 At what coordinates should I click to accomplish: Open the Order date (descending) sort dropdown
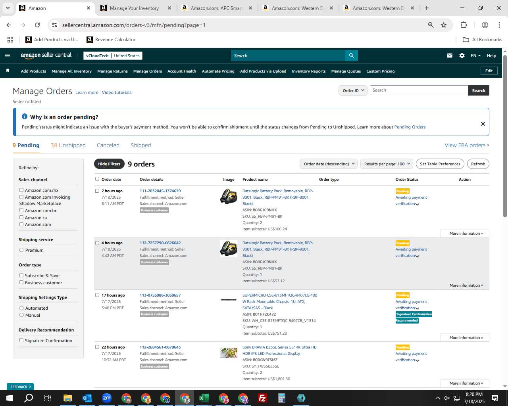click(329, 164)
